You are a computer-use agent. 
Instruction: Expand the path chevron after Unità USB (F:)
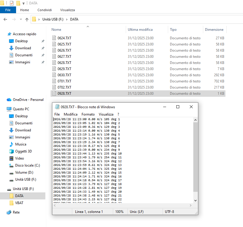(67, 19)
